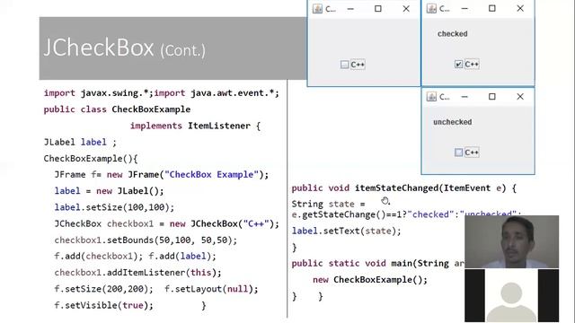
Task: Click the 'implements ItemListener {' line
Action: tap(195, 126)
